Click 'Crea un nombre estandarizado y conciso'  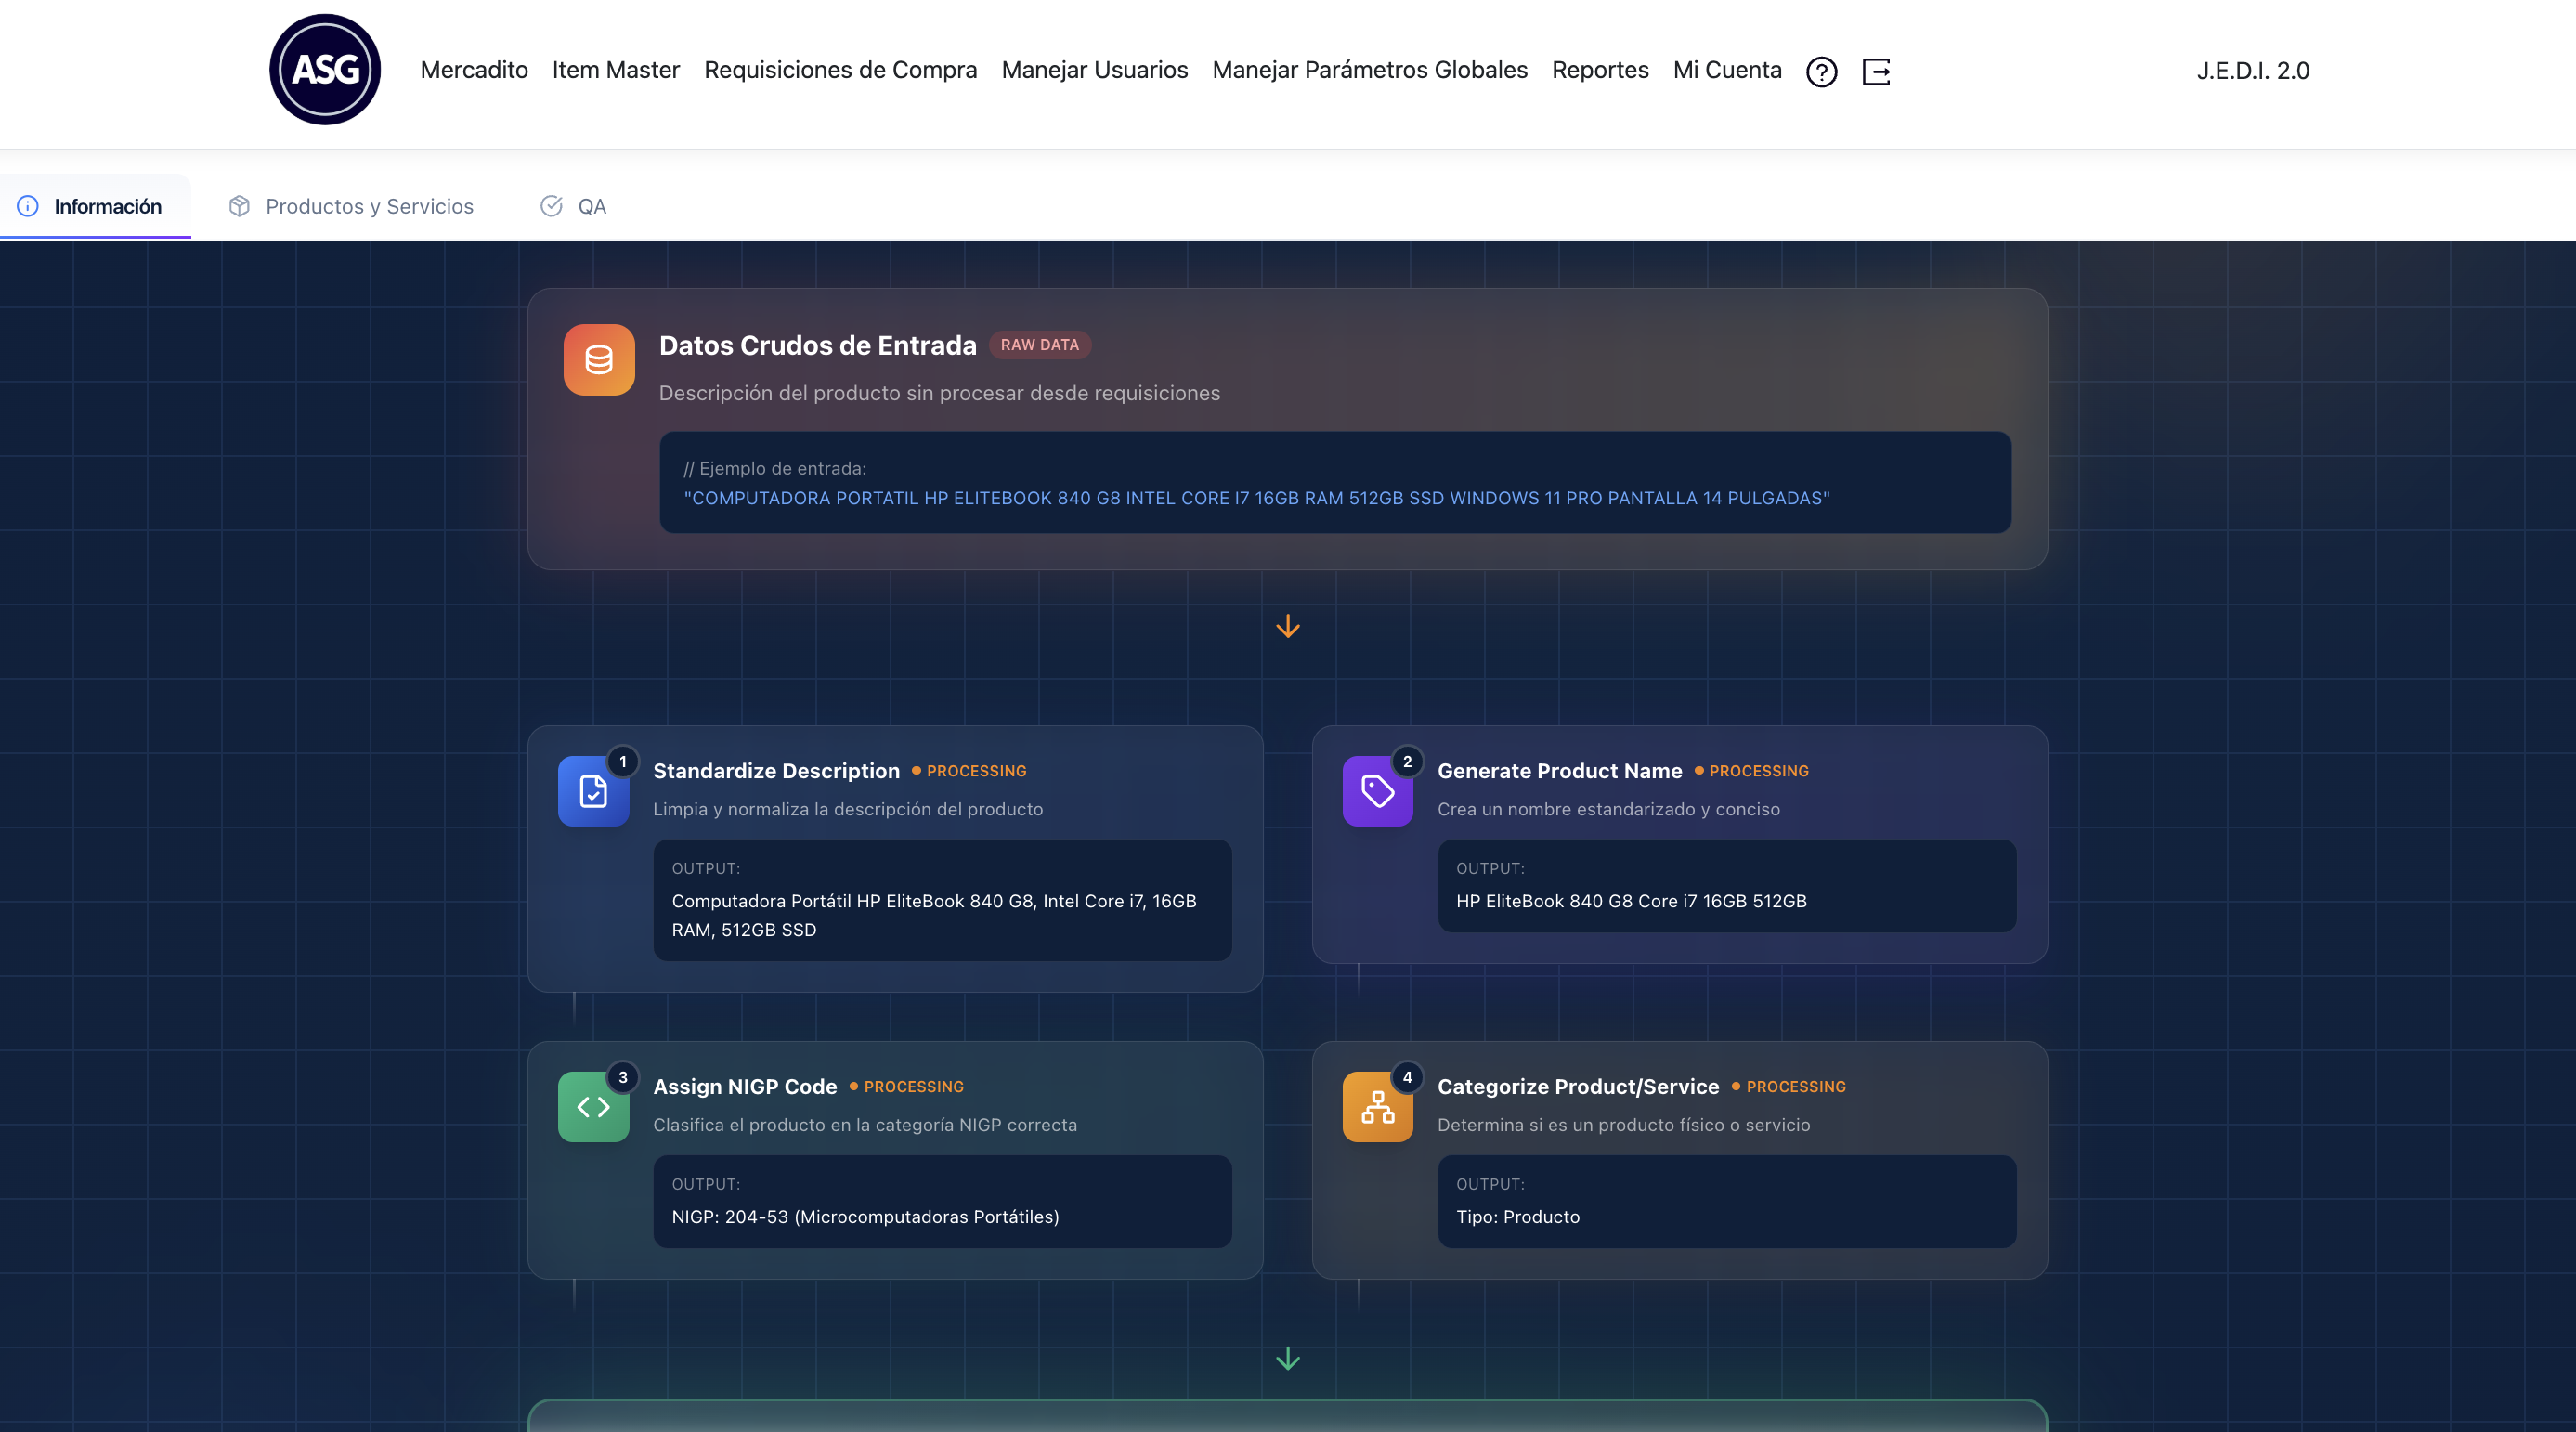pos(1608,809)
